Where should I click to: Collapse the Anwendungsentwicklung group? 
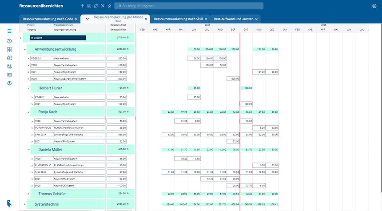click(25, 49)
